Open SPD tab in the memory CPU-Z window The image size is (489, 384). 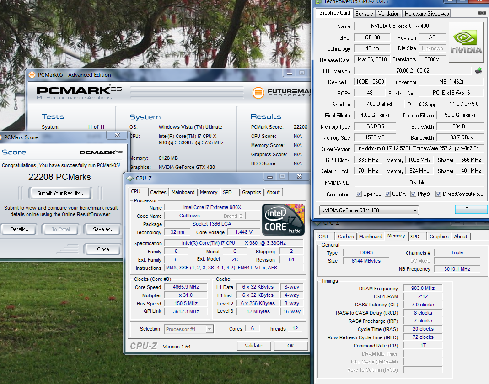[x=415, y=237]
